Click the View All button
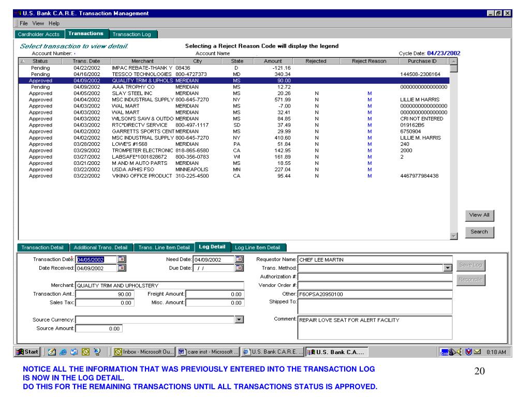This screenshot has height=397, width=530. point(479,215)
